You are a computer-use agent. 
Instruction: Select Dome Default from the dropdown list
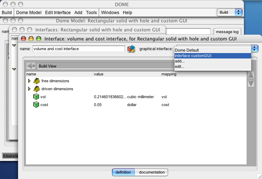pos(213,50)
